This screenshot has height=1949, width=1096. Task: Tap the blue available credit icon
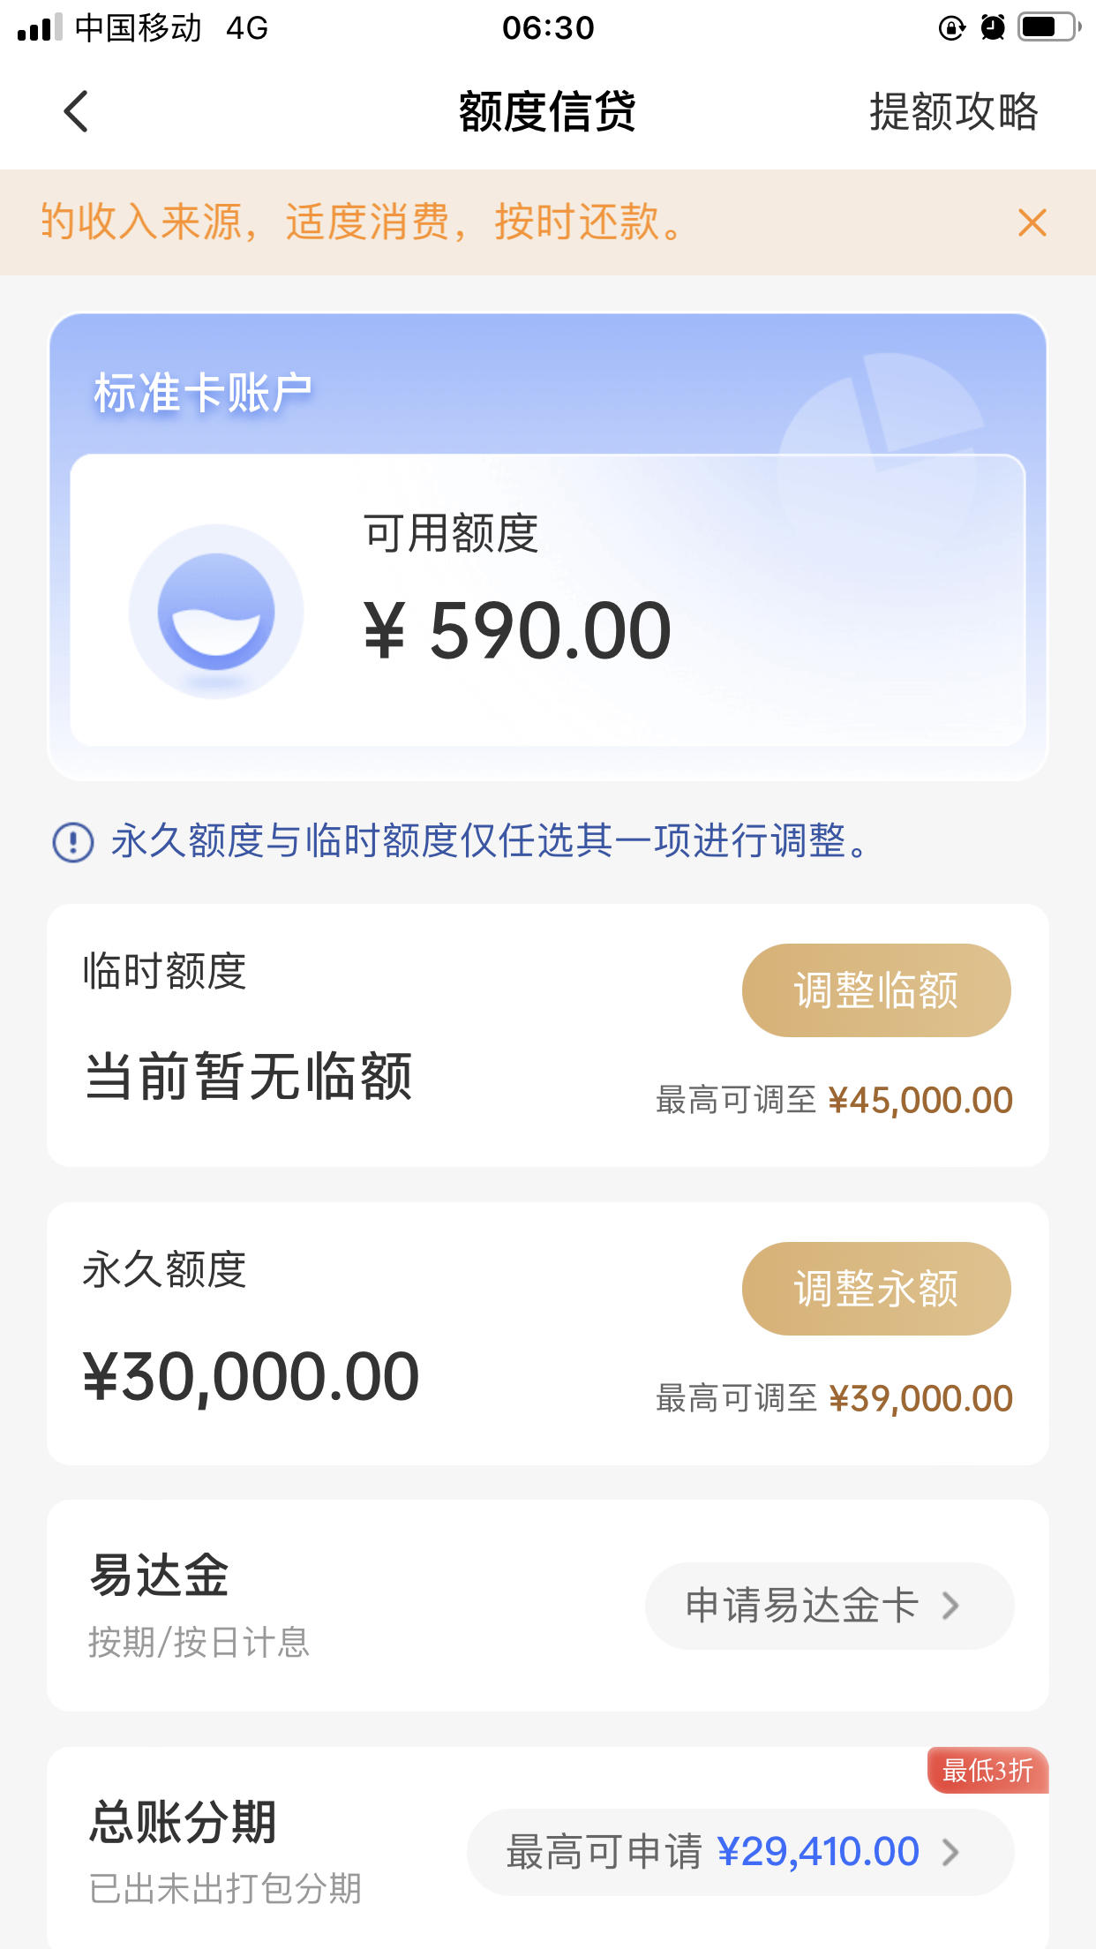pyautogui.click(x=216, y=611)
